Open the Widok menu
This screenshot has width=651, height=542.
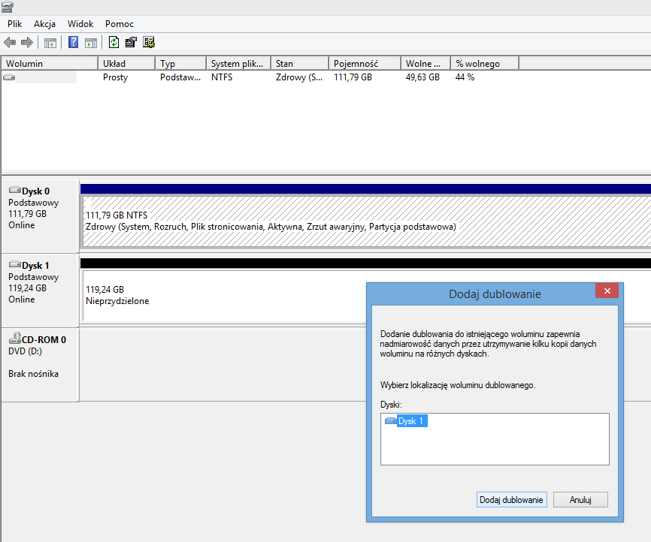point(80,24)
